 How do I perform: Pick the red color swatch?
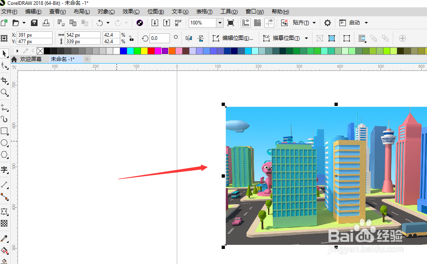[x=151, y=51]
